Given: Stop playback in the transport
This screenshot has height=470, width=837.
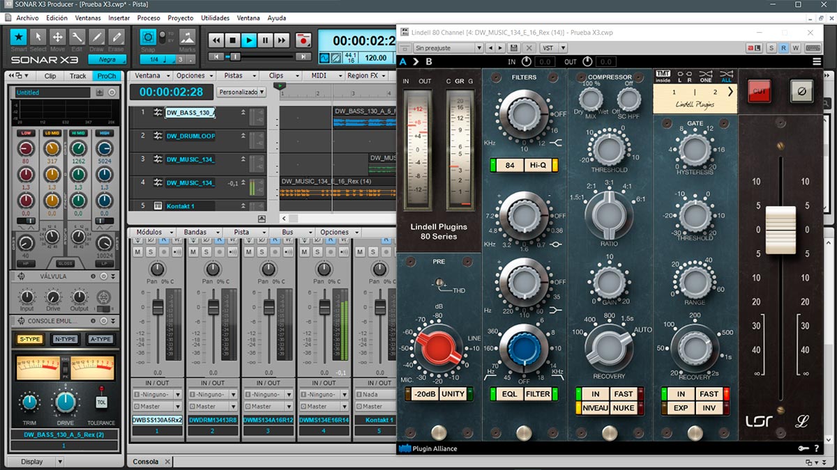Looking at the screenshot, I should pyautogui.click(x=232, y=40).
